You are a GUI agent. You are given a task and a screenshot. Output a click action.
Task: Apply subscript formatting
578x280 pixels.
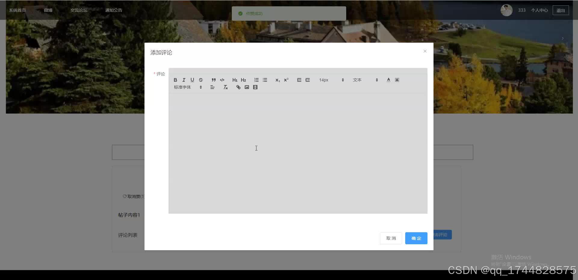click(278, 80)
